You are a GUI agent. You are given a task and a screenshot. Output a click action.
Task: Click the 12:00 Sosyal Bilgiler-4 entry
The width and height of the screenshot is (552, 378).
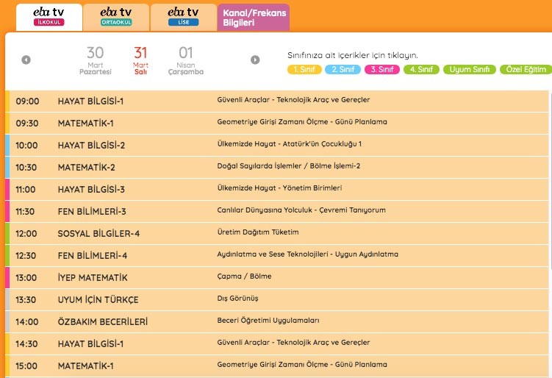tap(278, 233)
